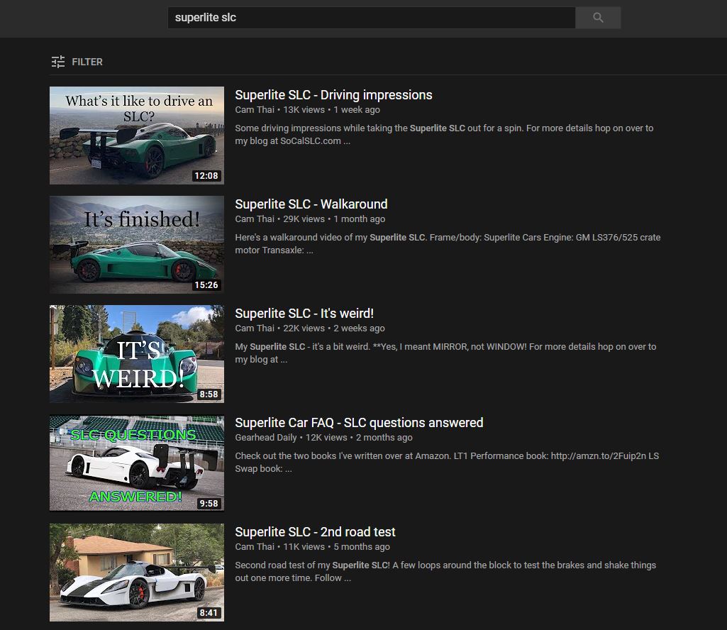Click the 'SLC QUESTIONS ANSWERED!' thumbnail
727x630 pixels.
click(137, 463)
